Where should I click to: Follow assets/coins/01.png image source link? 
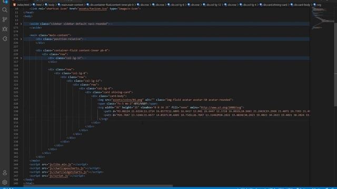click(127, 100)
